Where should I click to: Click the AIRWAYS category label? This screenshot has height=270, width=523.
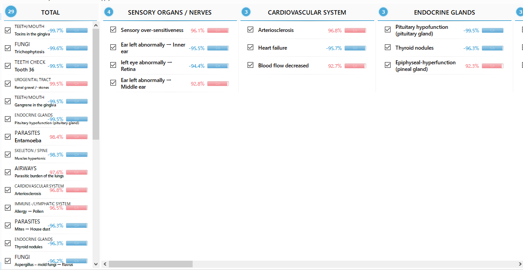point(26,168)
